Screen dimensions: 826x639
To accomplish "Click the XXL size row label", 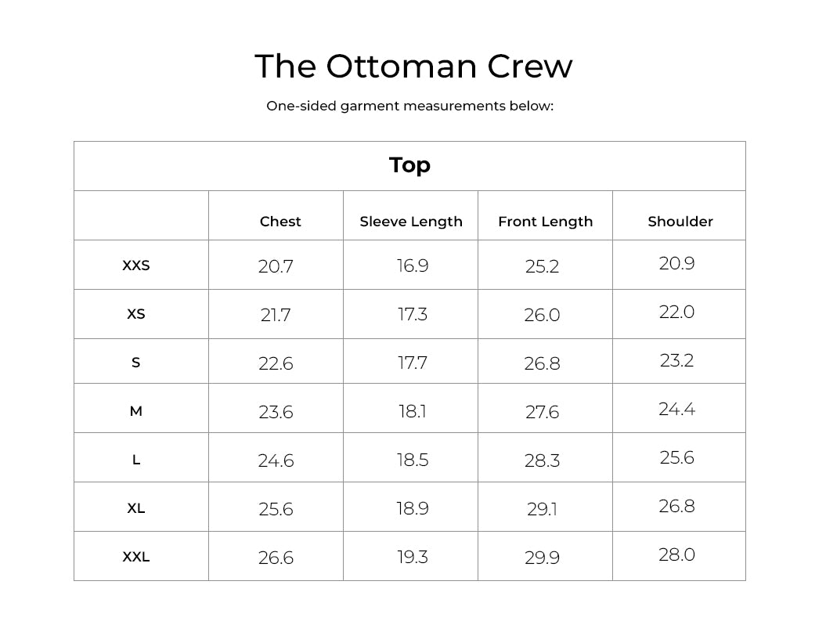I will coord(136,557).
